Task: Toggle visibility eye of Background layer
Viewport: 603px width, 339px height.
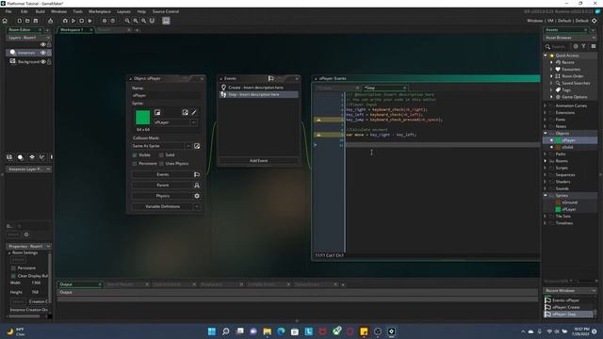Action: click(x=43, y=61)
